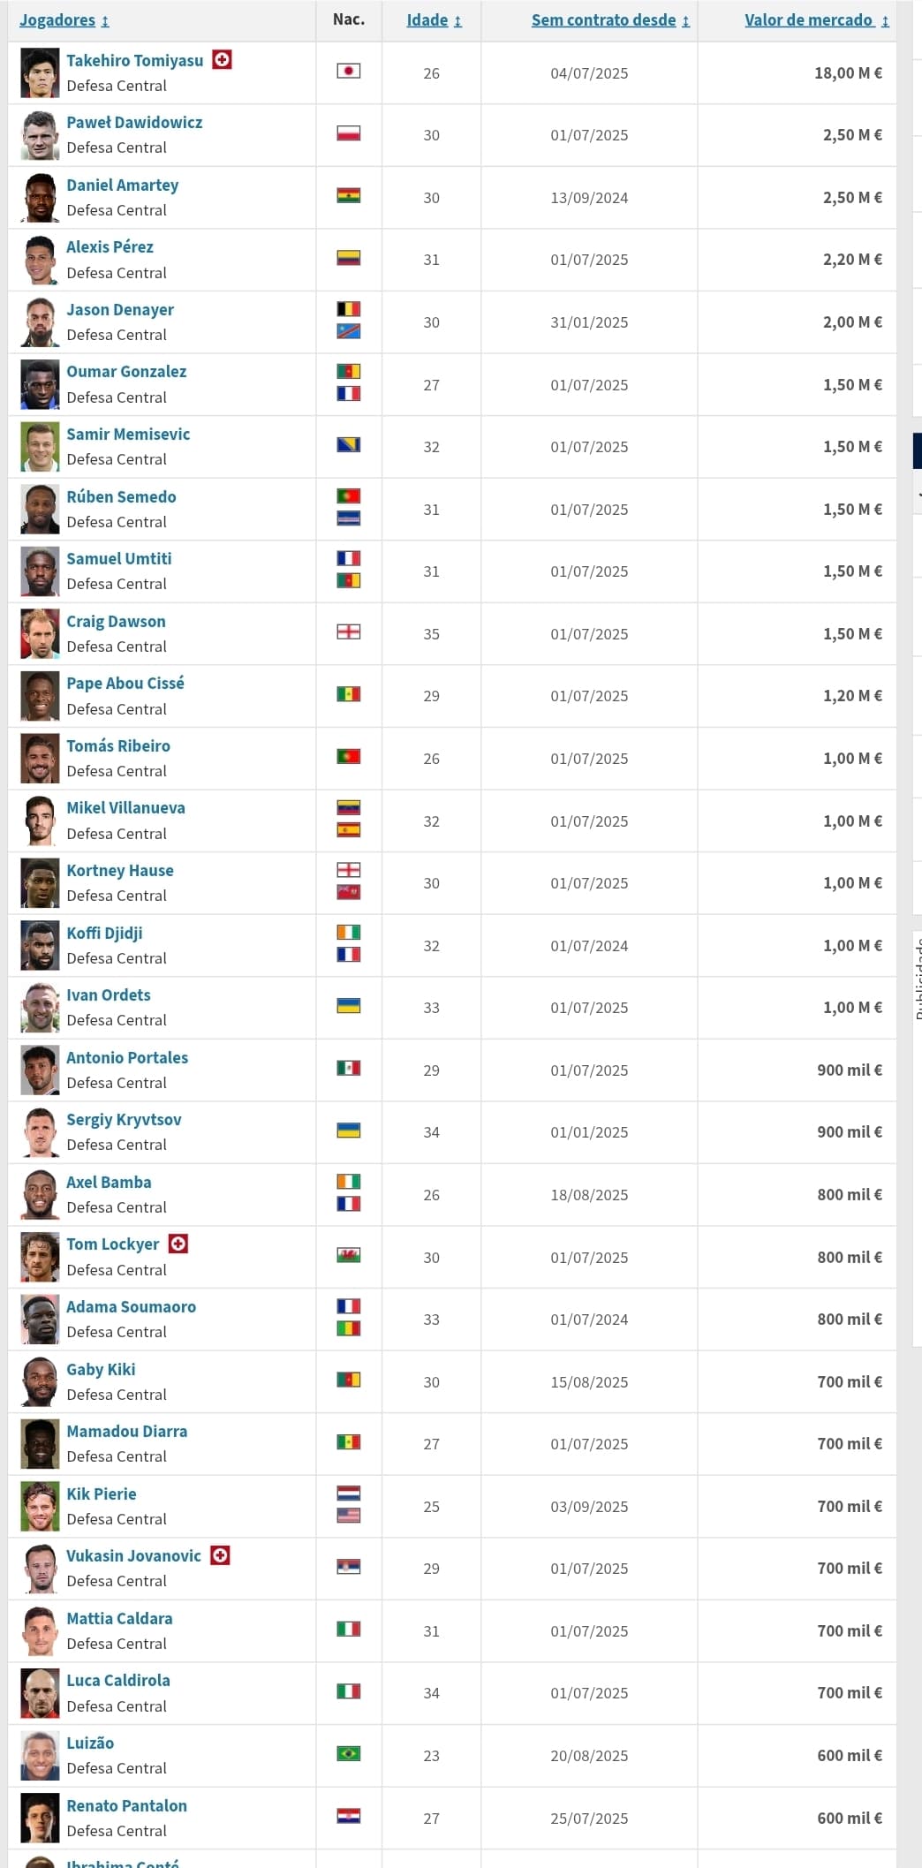922x1868 pixels.
Task: Click the England flag in Craig Dawson's row
Action: click(x=349, y=631)
